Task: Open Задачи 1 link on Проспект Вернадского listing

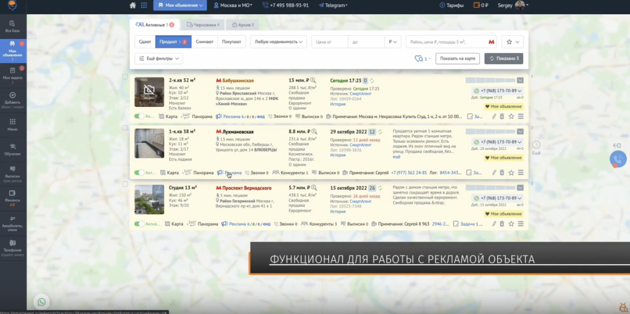Action: coord(468,224)
